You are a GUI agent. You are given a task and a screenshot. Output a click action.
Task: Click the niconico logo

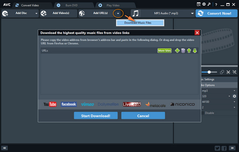point(183,104)
